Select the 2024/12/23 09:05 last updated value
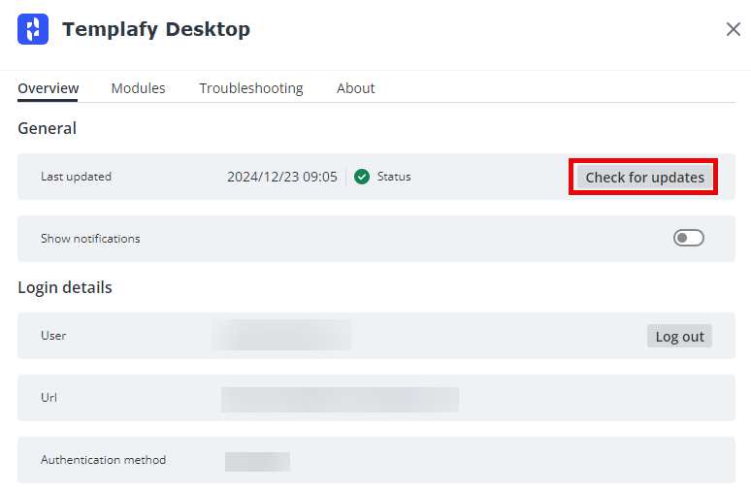This screenshot has width=751, height=492. click(x=282, y=177)
